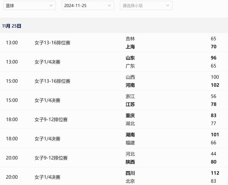Expand the 请选择小项 event selector
The height and width of the screenshot is (185, 228).
click(146, 6)
